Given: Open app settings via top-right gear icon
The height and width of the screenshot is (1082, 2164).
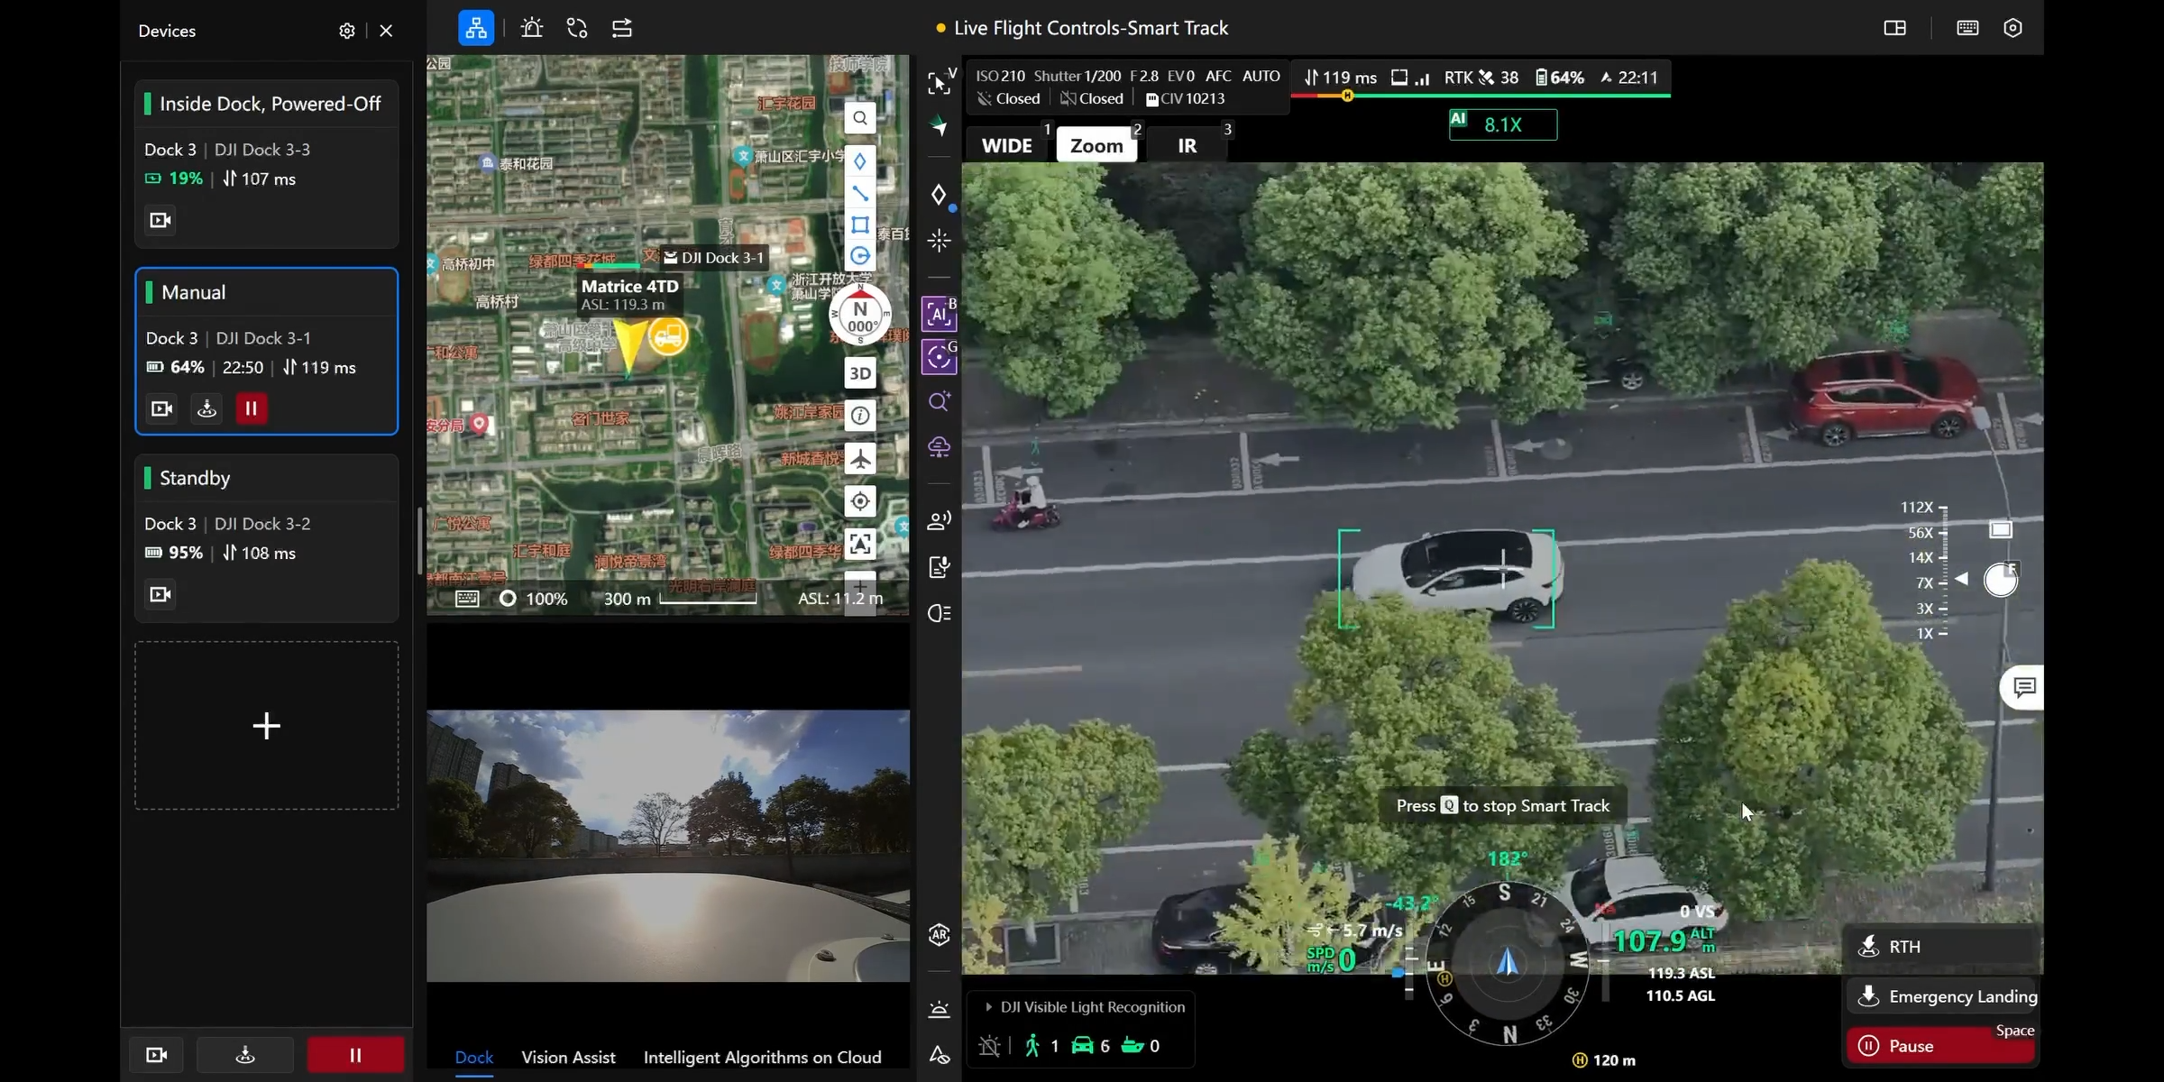Looking at the screenshot, I should [2013, 27].
